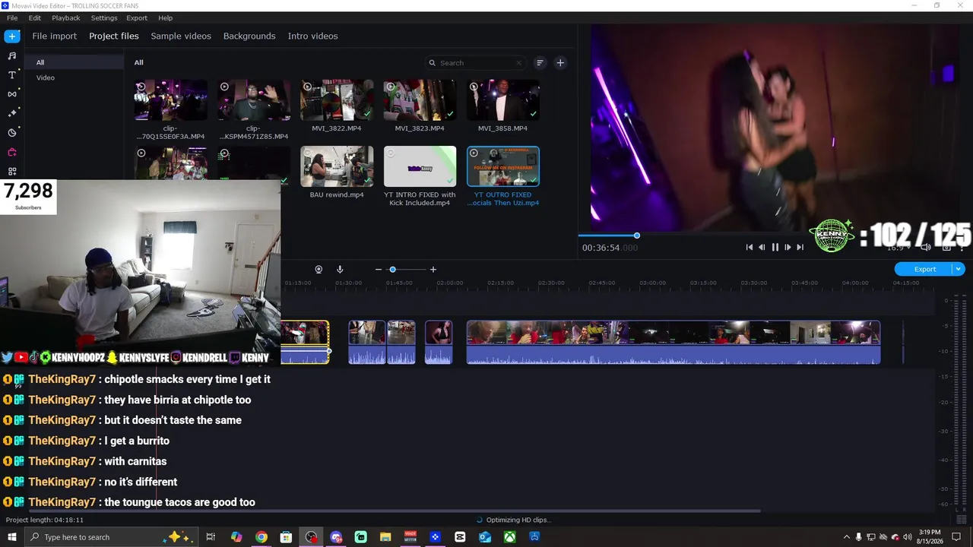This screenshot has height=547, width=973.
Task: Skip to next clip in preview
Action: click(800, 247)
